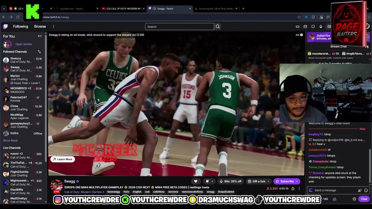Image resolution: width=372 pixels, height=209 pixels.
Task: Open the channel points reward chest icon
Action: click(x=335, y=199)
